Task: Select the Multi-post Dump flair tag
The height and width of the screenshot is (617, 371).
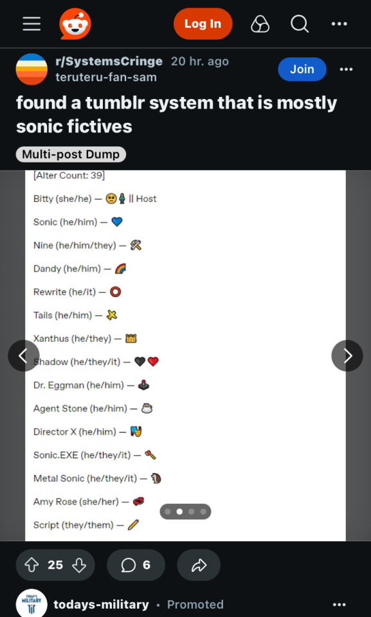Action: pyautogui.click(x=71, y=154)
